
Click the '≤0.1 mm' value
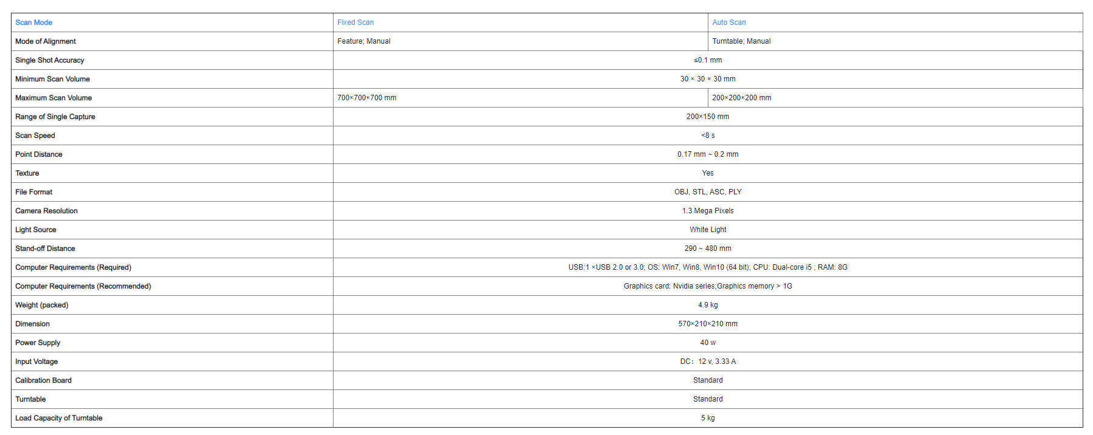click(x=708, y=60)
